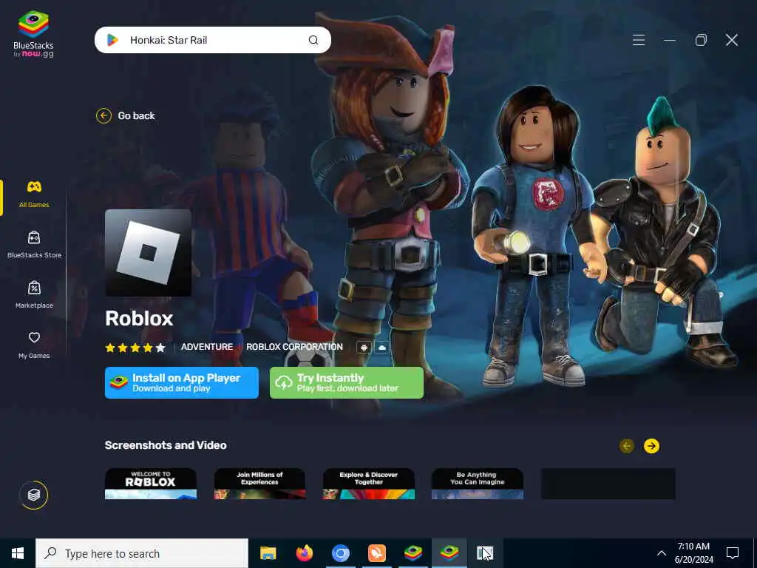Click the BlueStacks logo
757x568 pixels.
(33, 35)
